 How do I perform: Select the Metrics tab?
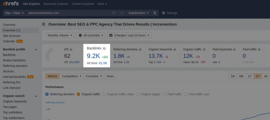click(x=52, y=76)
